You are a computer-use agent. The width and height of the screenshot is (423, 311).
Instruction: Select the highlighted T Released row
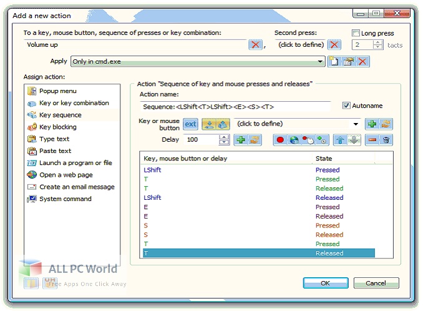(259, 253)
